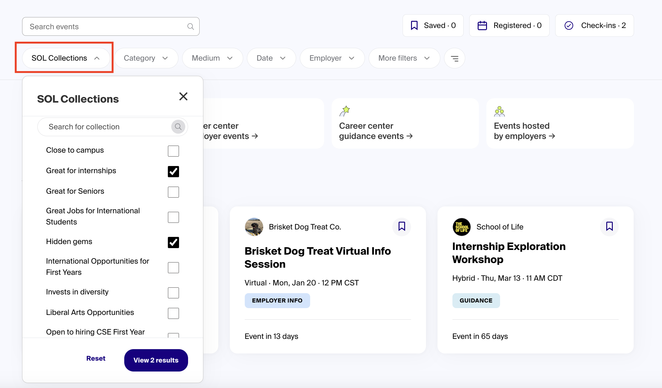The height and width of the screenshot is (388, 662).
Task: Check International Opportunities for First Years
Action: click(x=173, y=268)
